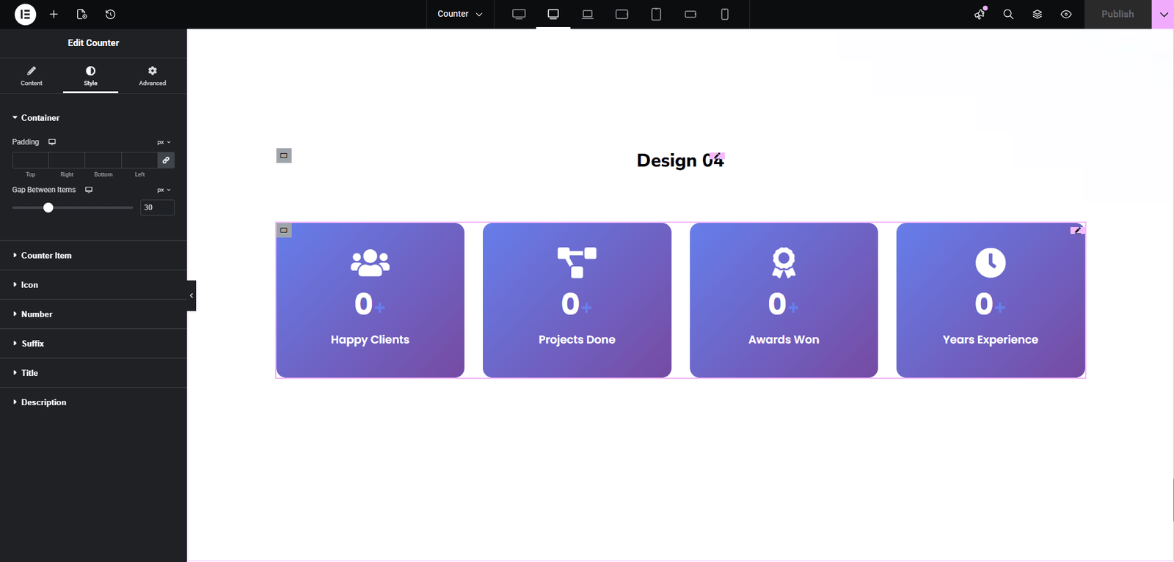This screenshot has height=562, width=1174.
Task: Click the Add Element plus icon
Action: point(54,14)
